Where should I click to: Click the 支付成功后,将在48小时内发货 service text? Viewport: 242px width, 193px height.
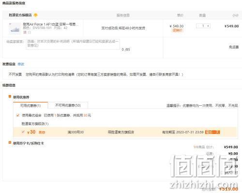coord(123,28)
